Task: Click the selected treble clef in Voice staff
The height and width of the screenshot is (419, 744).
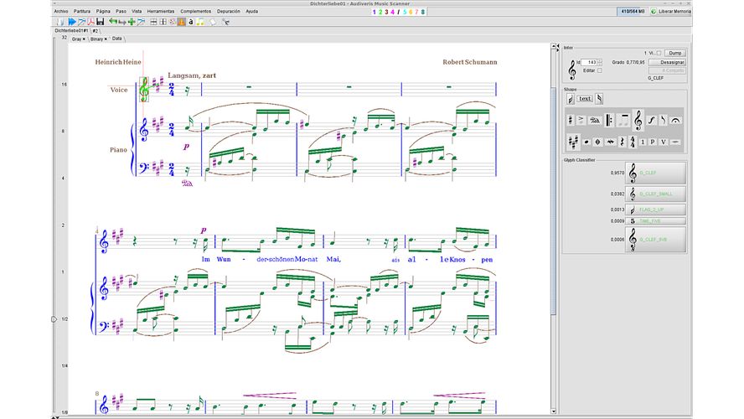Action: pyautogui.click(x=144, y=89)
